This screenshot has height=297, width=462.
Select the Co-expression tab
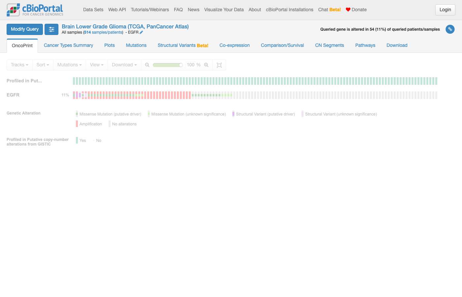pyautogui.click(x=235, y=46)
